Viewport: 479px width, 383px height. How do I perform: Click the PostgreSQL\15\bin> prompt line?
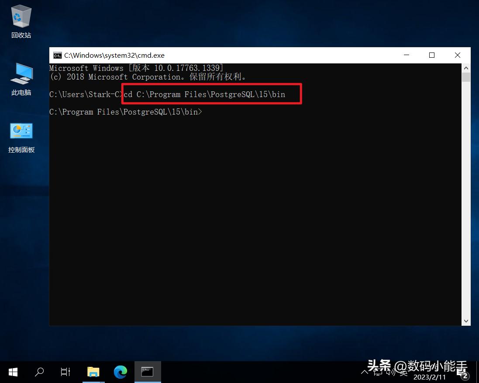click(126, 112)
